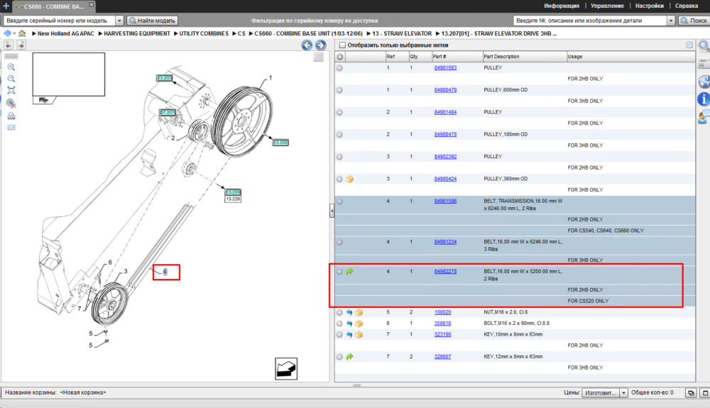Screen dimensions: 710x408
Task: Open the blue info sidebar icon
Action: pyautogui.click(x=704, y=99)
